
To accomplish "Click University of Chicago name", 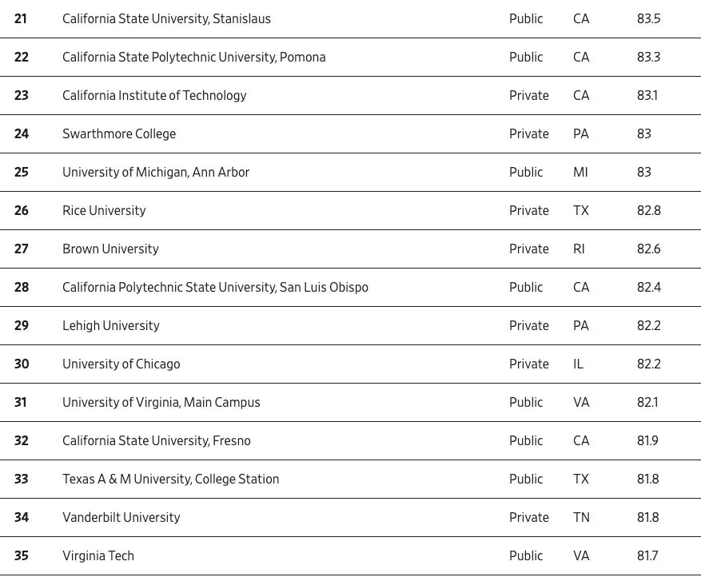I will pos(121,364).
